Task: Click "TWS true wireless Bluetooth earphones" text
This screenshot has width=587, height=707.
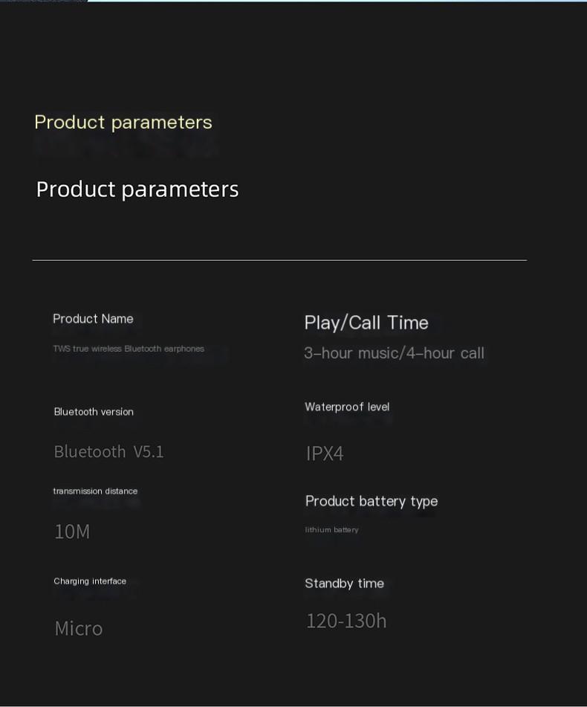Action: click(x=129, y=349)
